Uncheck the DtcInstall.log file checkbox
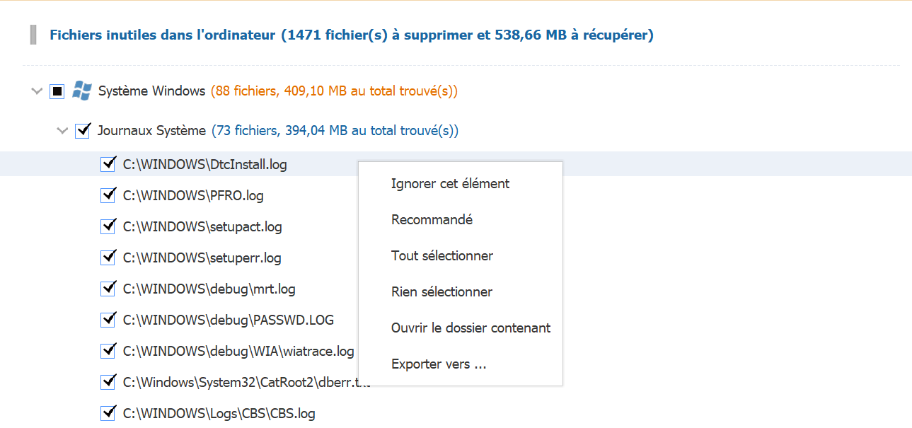 (108, 165)
